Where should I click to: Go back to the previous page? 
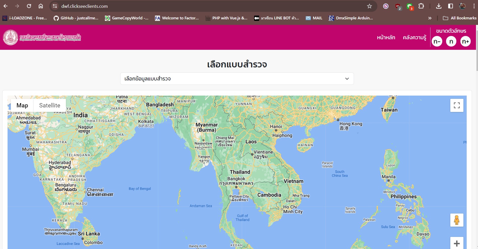click(x=6, y=6)
